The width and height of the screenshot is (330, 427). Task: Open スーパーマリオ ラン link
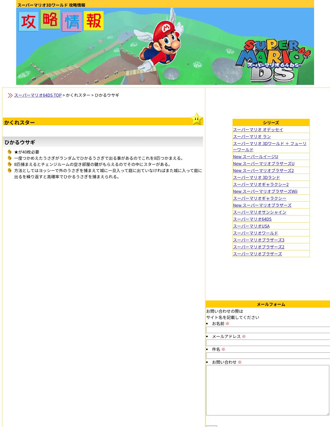pos(252,137)
